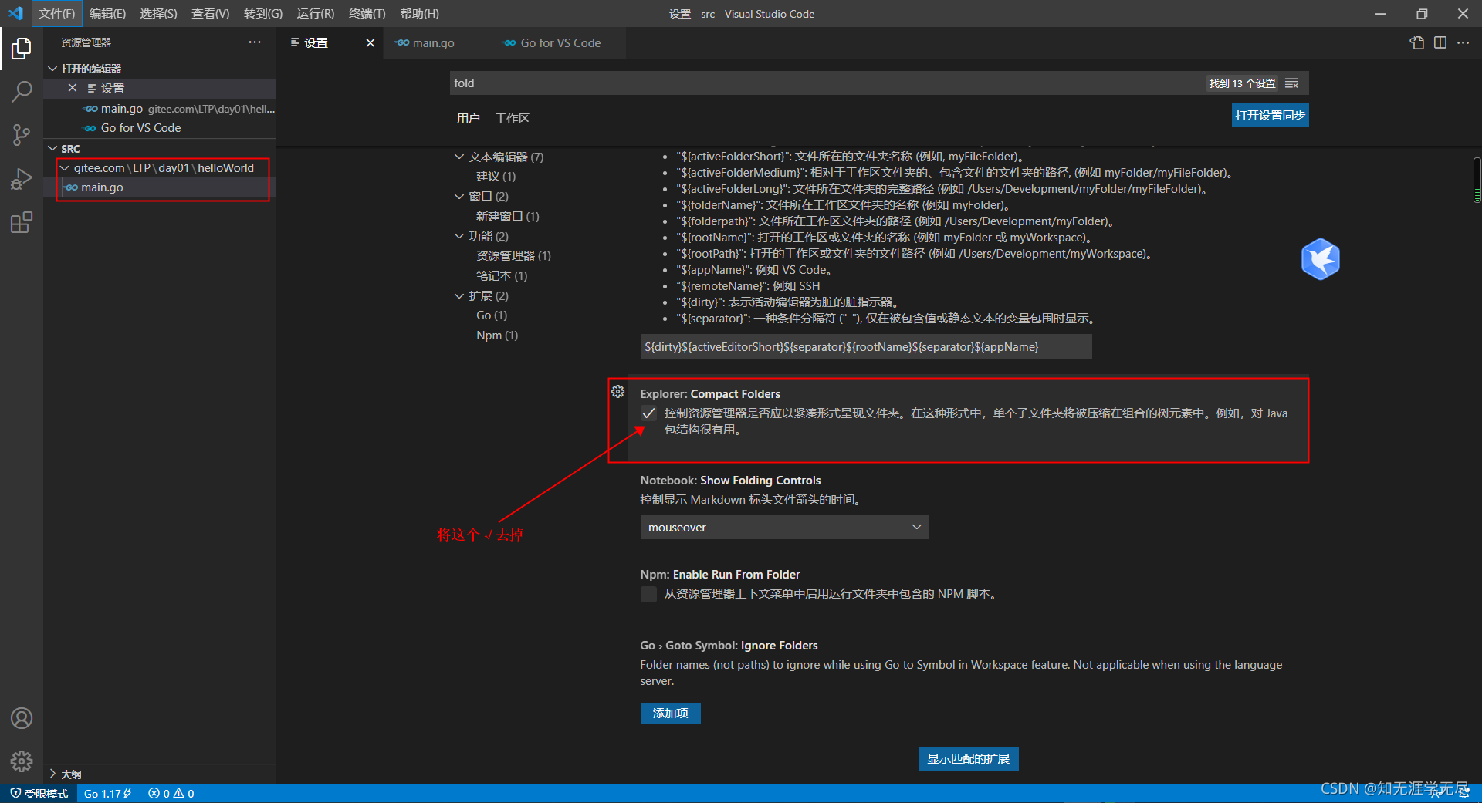The image size is (1482, 803).
Task: Open the Extensions view
Action: coord(22,224)
